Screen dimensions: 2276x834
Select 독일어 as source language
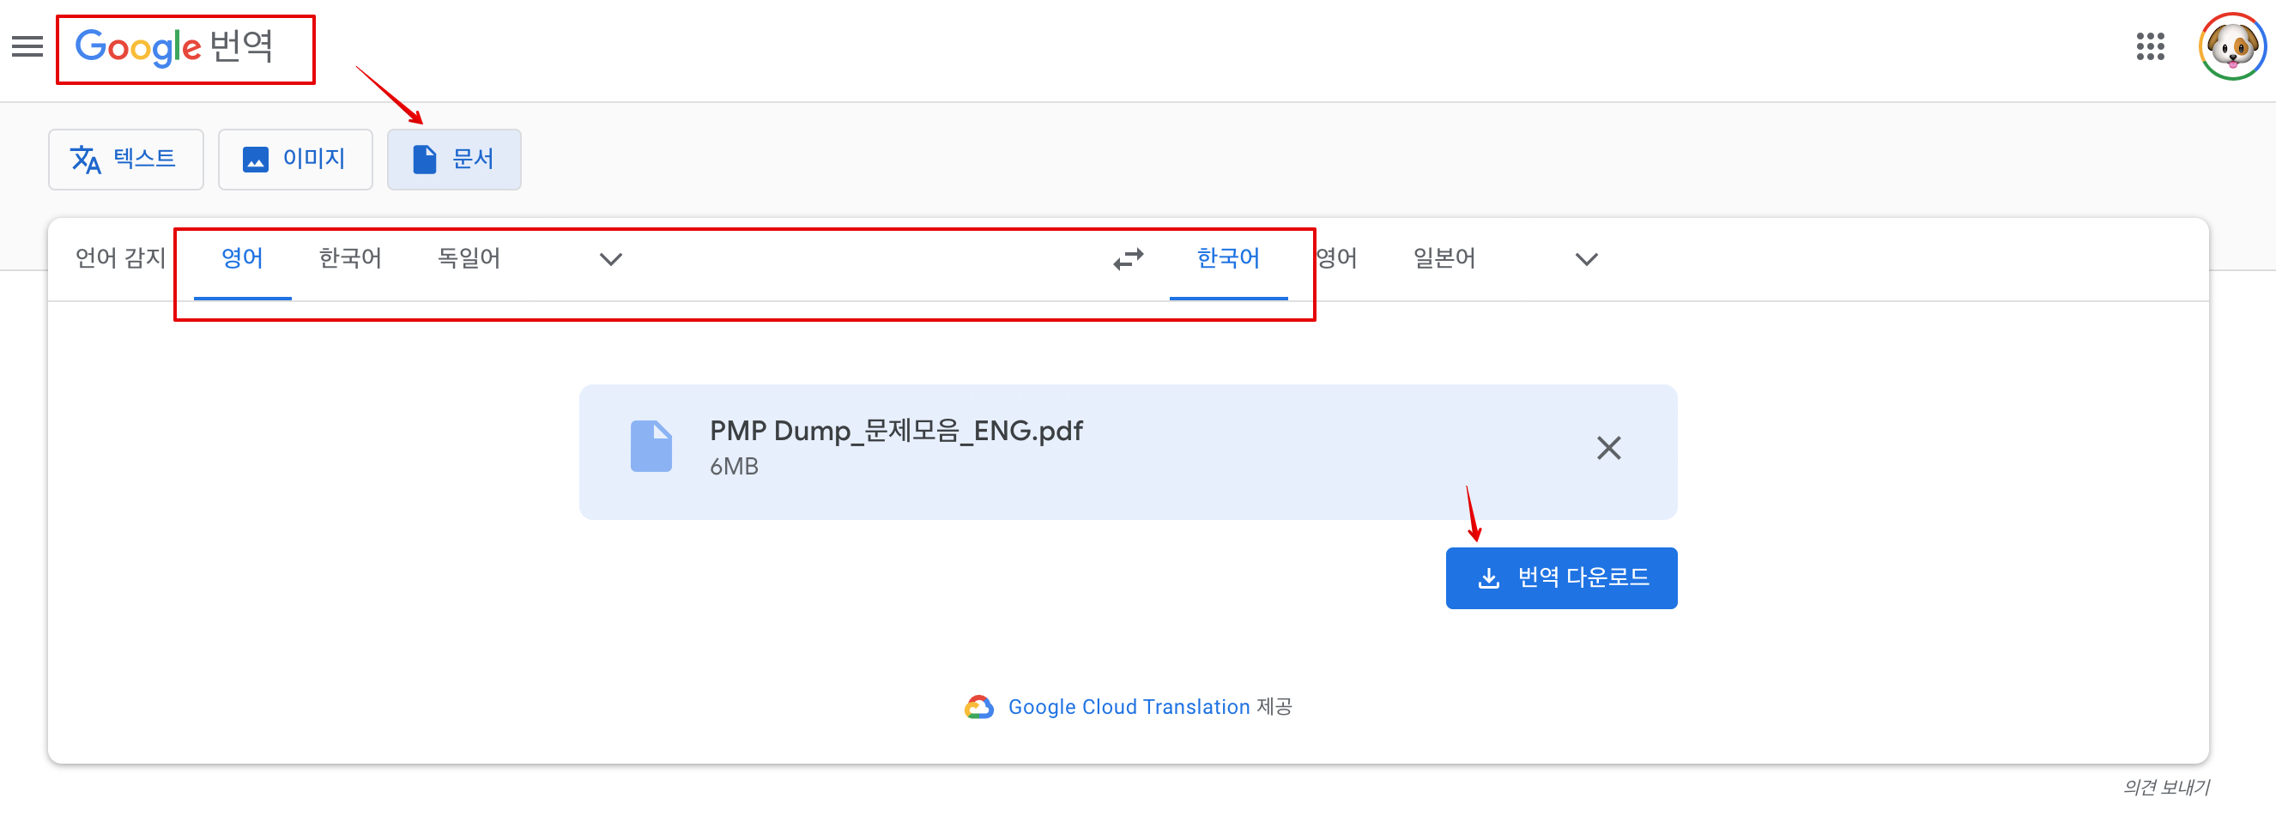pyautogui.click(x=469, y=258)
